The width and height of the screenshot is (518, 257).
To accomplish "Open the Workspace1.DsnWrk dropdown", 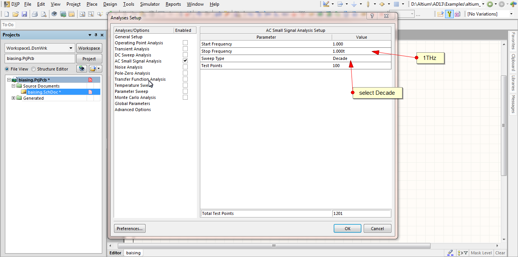I will tap(71, 48).
